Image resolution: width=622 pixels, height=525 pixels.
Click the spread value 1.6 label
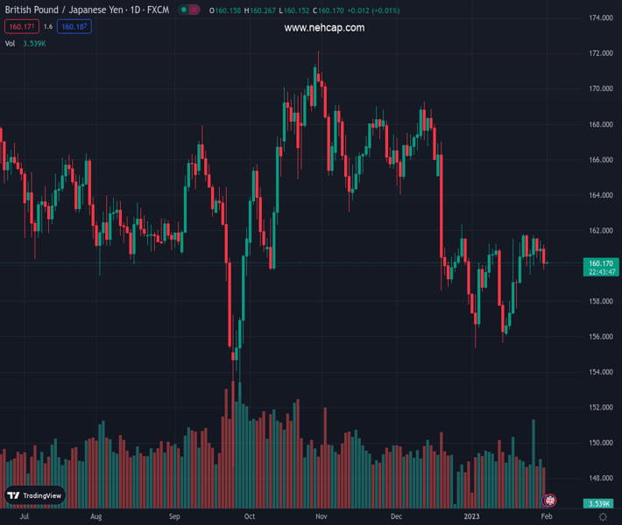tap(47, 27)
